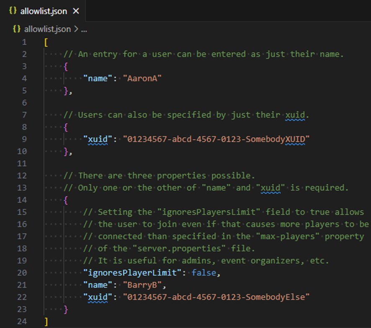Click the false value of ignoresPlayerLimit

click(x=204, y=272)
